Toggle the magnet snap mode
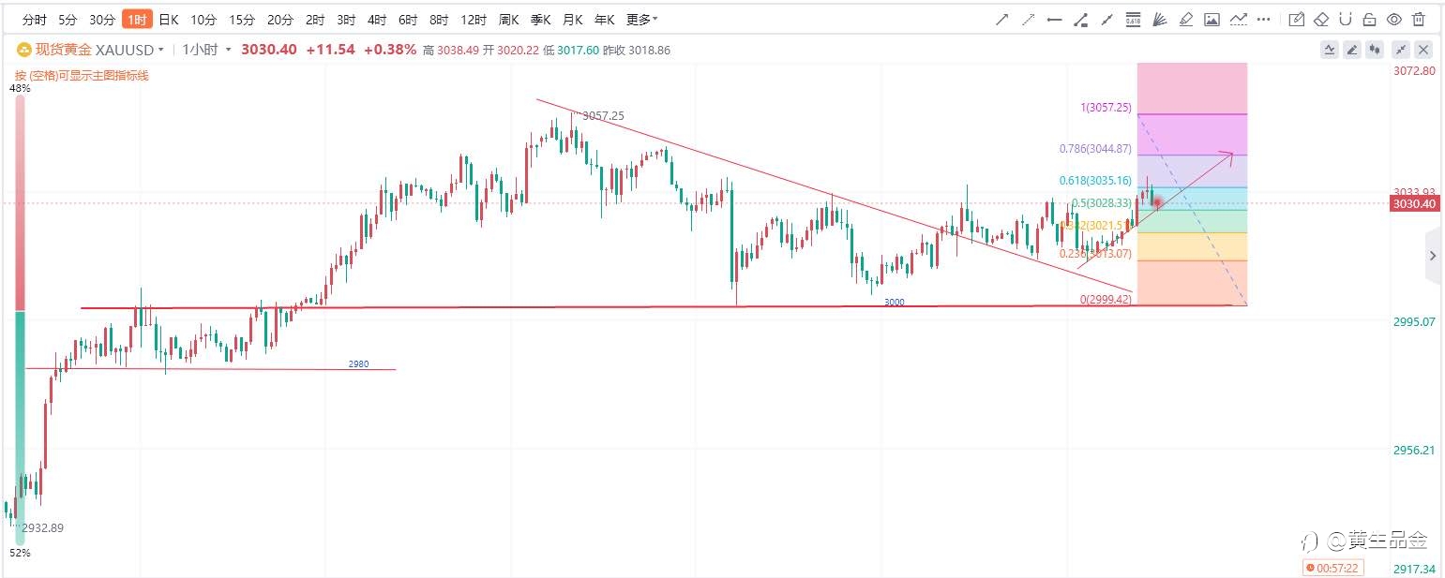The image size is (1445, 578). pos(1346,19)
